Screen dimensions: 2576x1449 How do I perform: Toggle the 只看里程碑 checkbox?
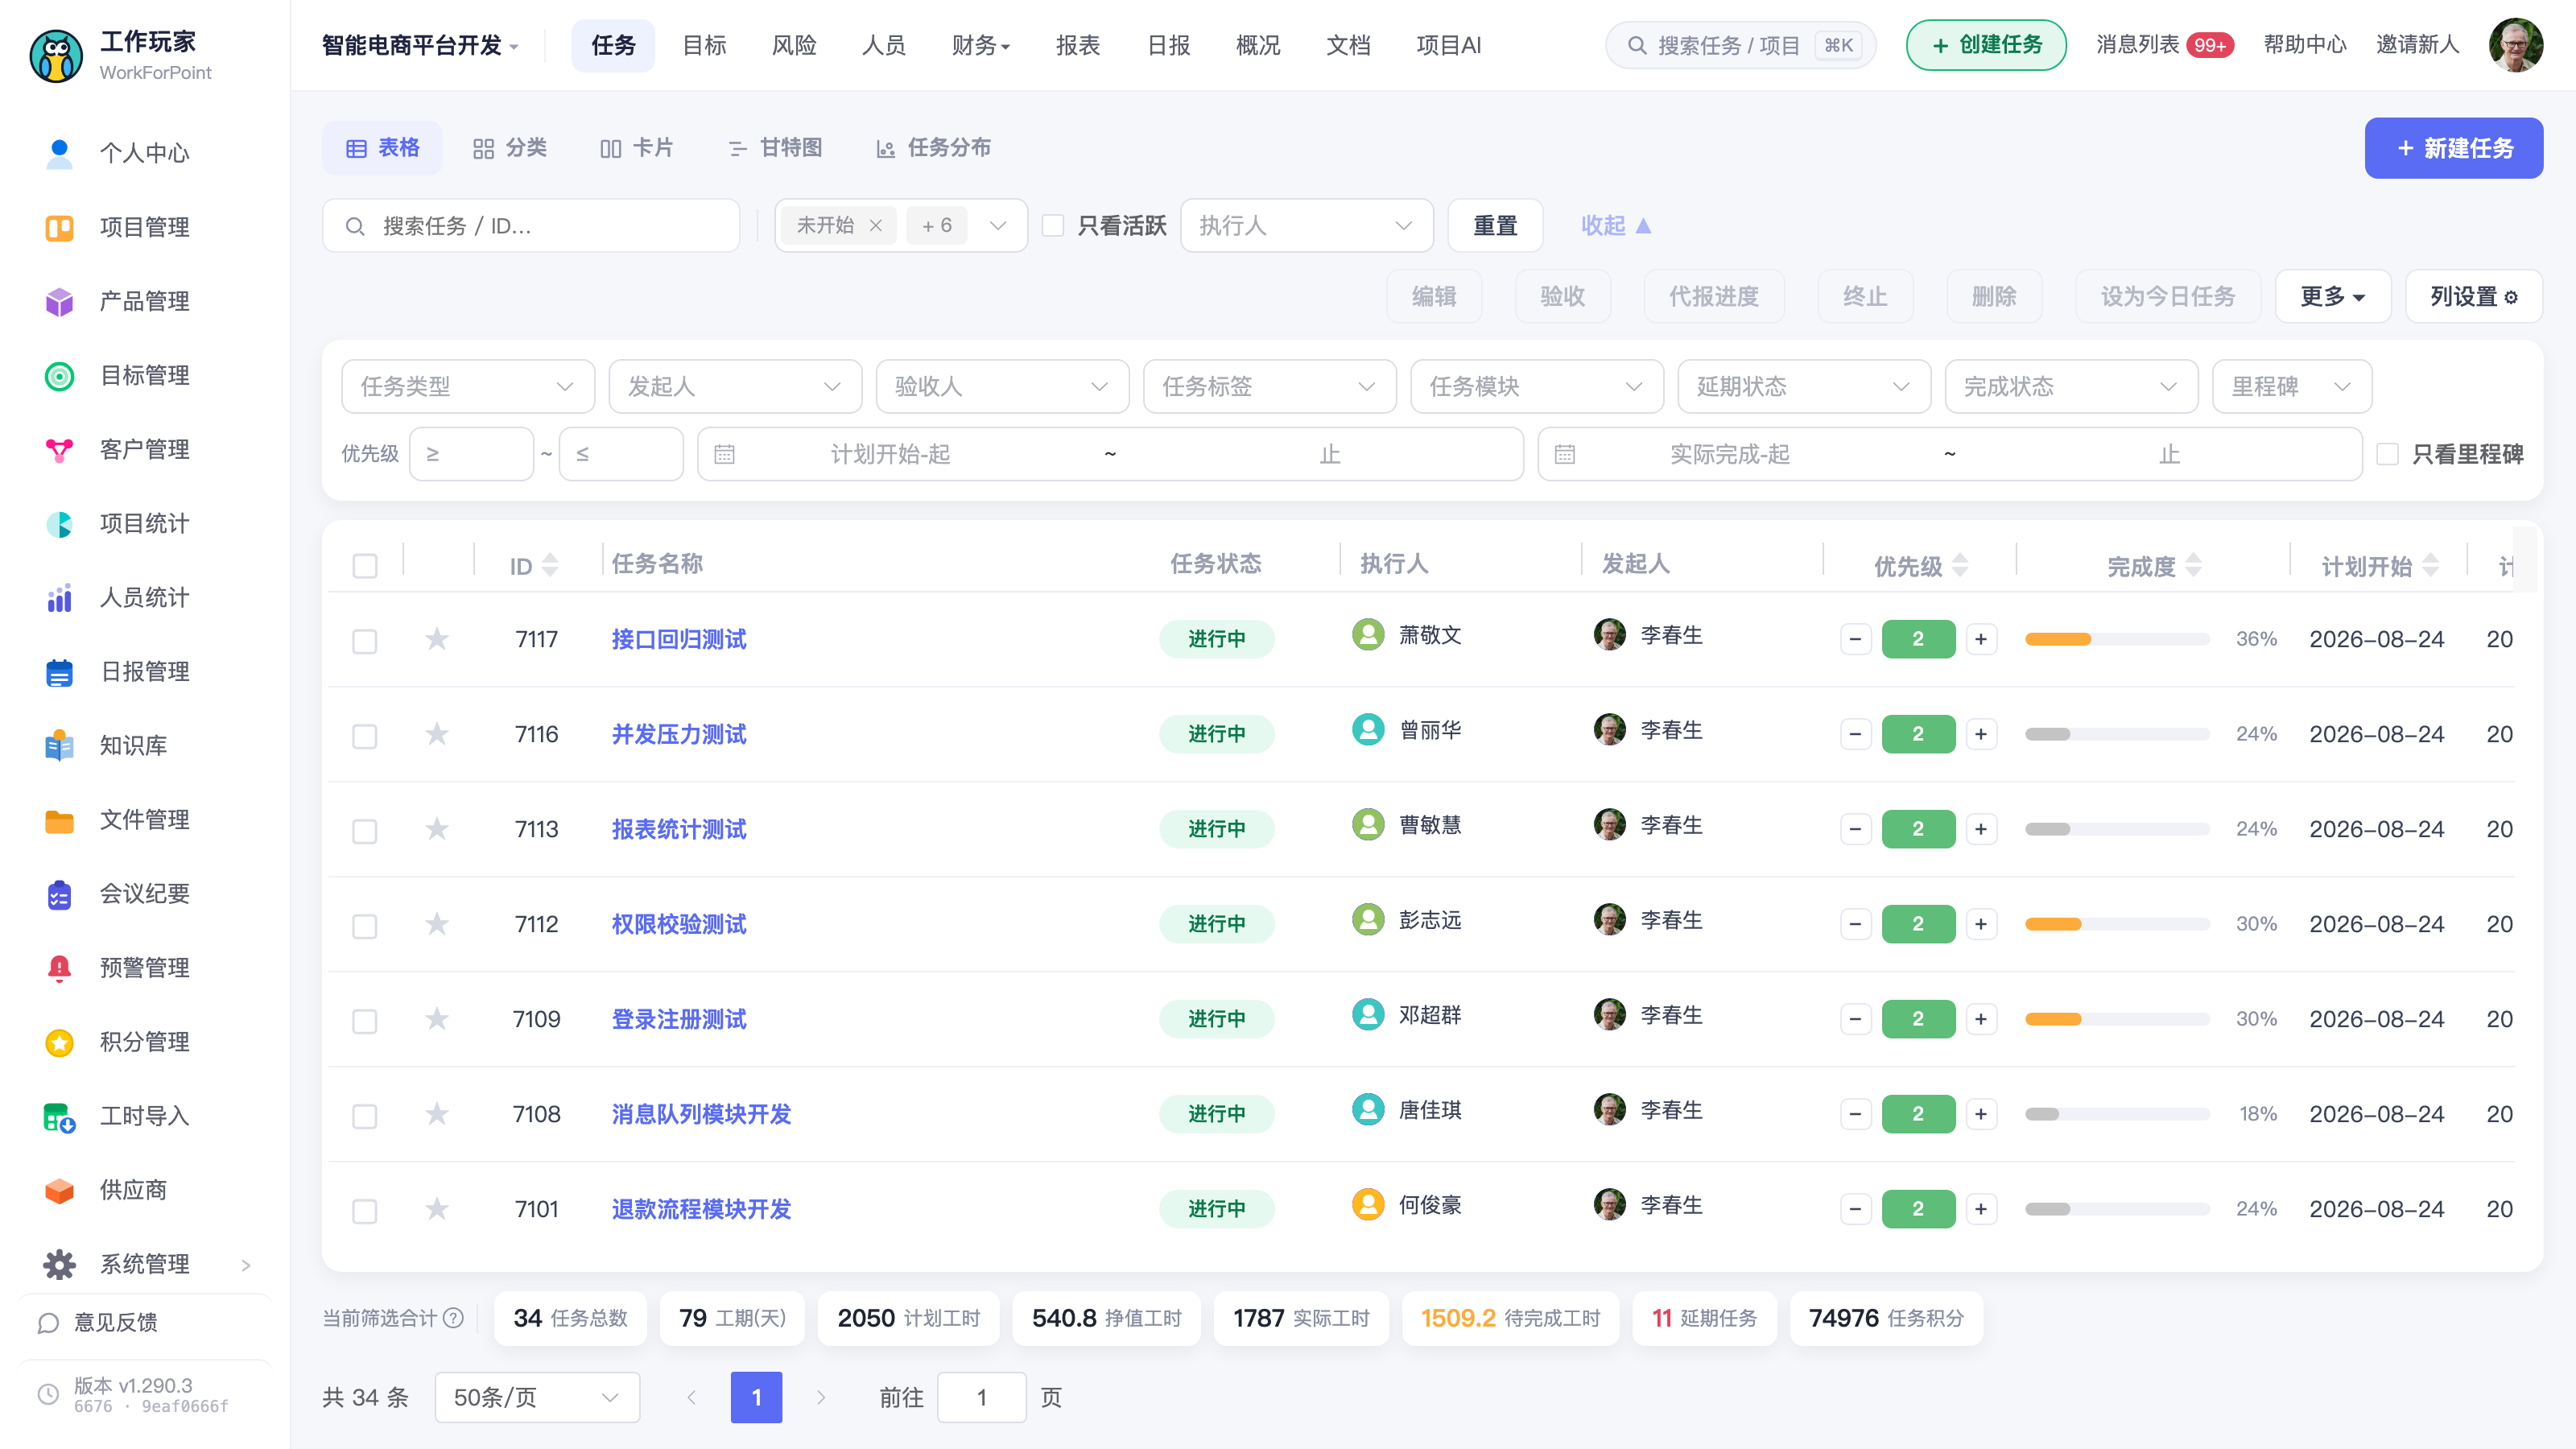pyautogui.click(x=2387, y=454)
